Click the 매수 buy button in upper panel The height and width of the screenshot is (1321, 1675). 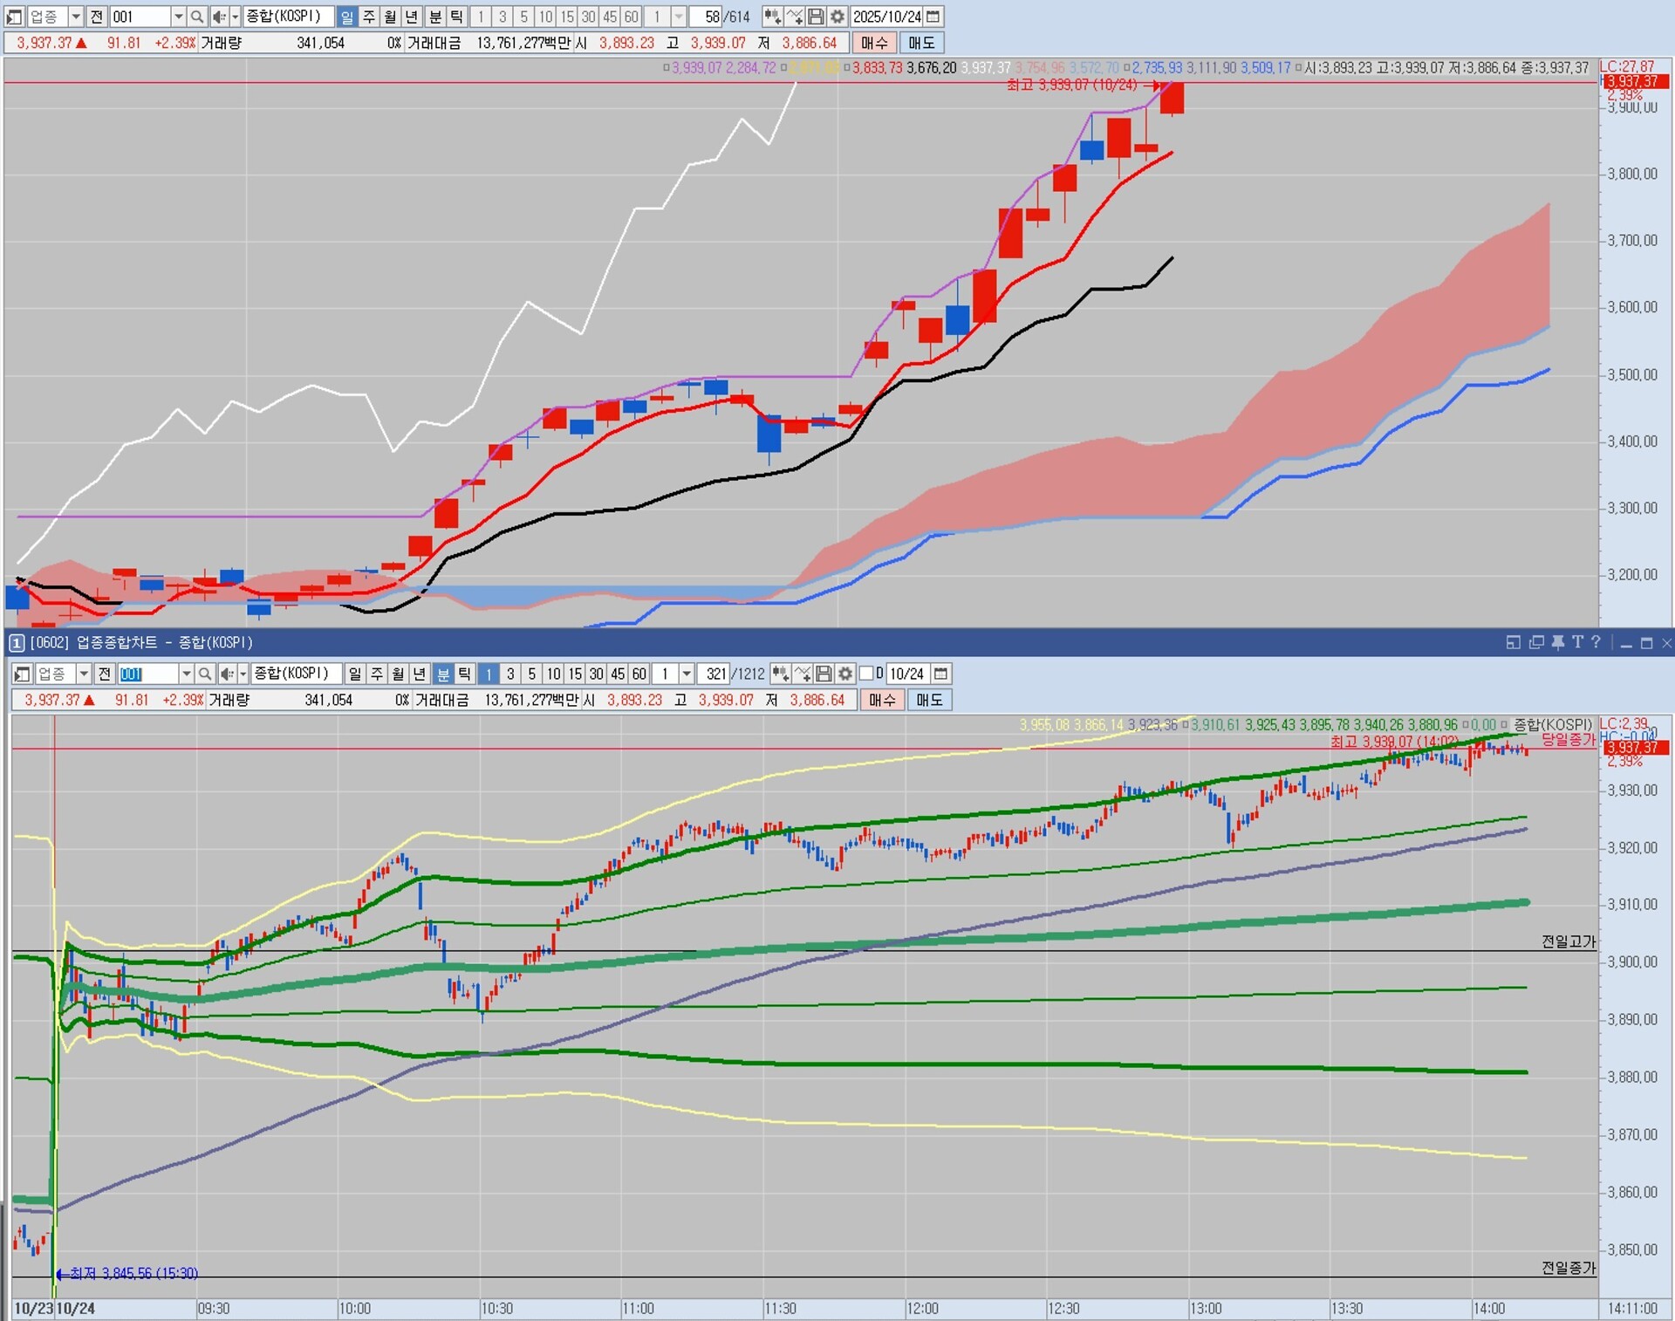[873, 43]
